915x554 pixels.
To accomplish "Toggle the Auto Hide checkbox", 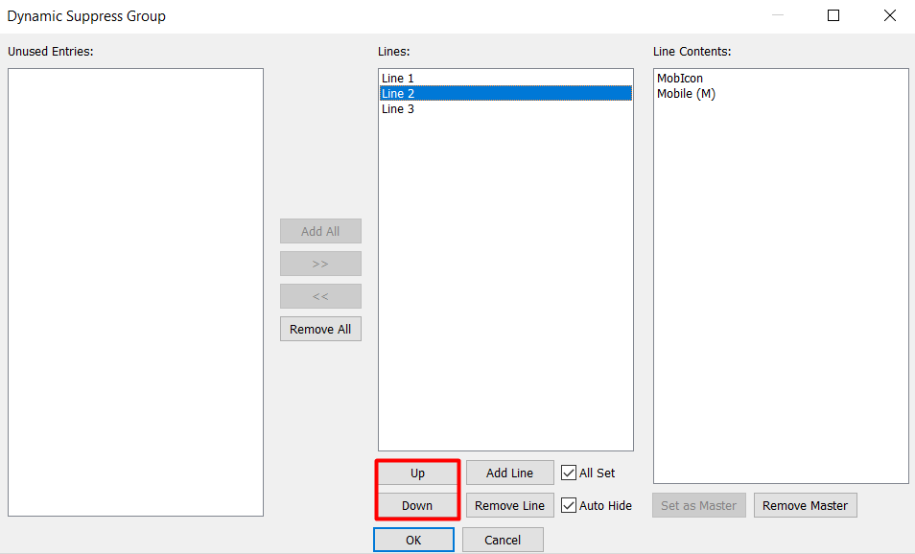I will point(570,506).
